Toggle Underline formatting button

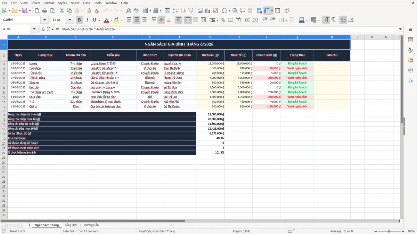click(95, 20)
